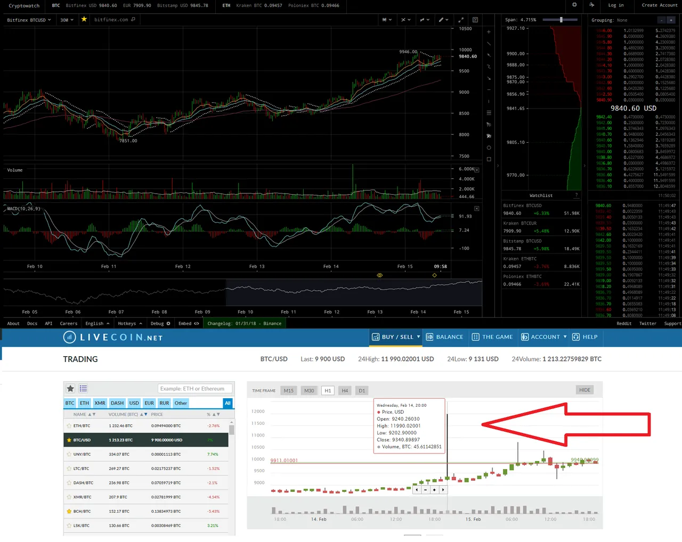The image size is (682, 542).
Task: Open the Bitfinex BTCUSD market dropdown
Action: pos(29,20)
